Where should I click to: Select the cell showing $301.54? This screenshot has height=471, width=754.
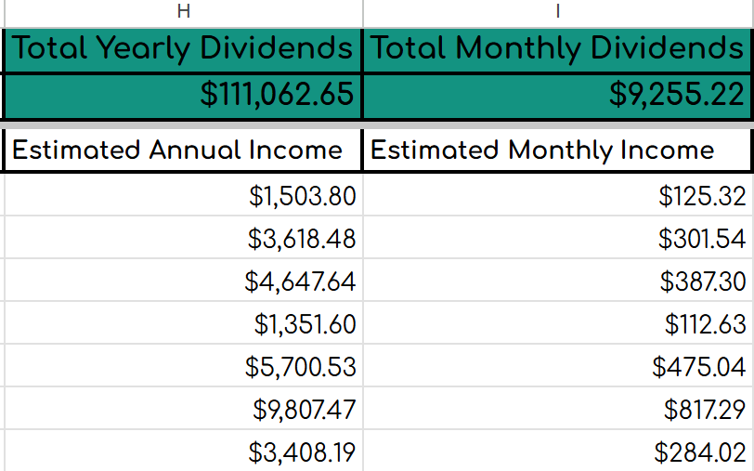click(x=559, y=237)
